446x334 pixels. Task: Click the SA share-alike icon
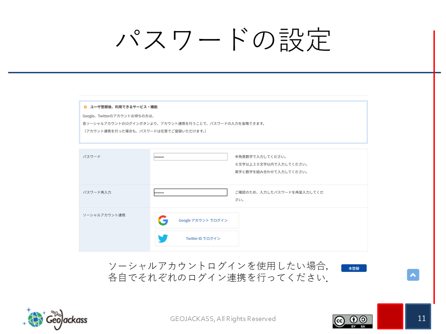coord(364,320)
